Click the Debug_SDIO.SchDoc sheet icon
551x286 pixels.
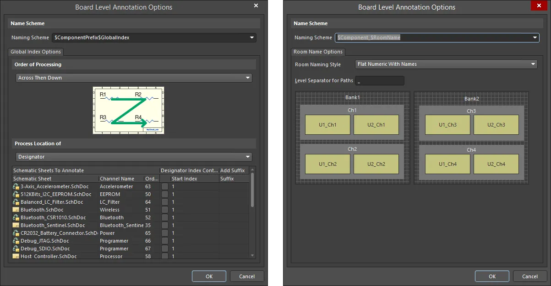coord(16,249)
